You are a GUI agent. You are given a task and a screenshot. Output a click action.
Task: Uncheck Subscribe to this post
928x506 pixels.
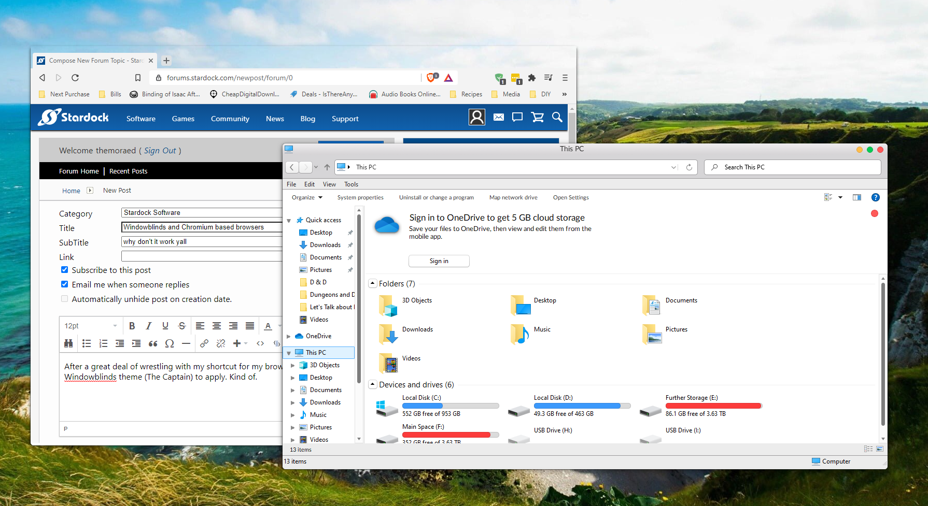click(x=65, y=270)
